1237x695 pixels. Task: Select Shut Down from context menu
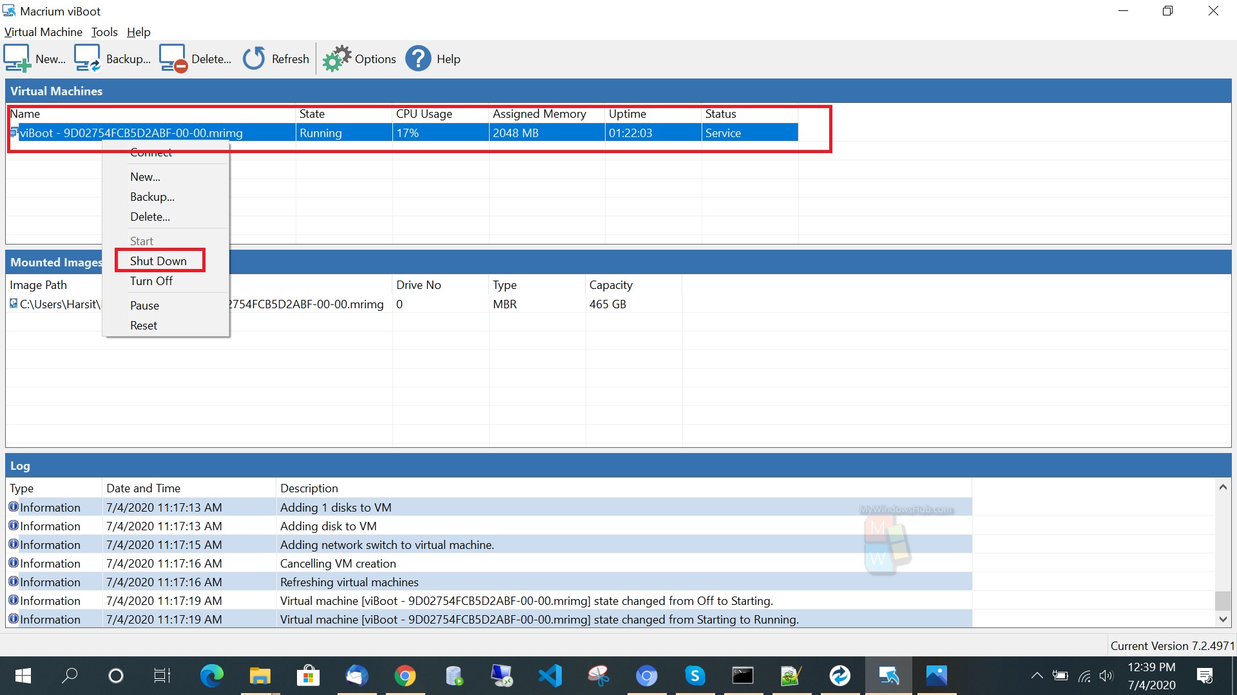click(x=158, y=261)
